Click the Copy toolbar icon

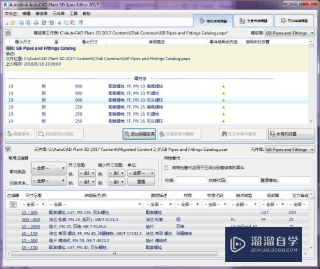click(66, 22)
